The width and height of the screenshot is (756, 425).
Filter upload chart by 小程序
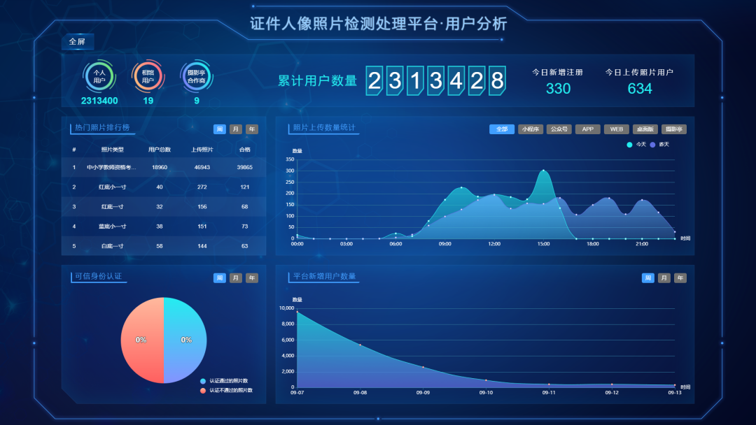[x=531, y=129]
